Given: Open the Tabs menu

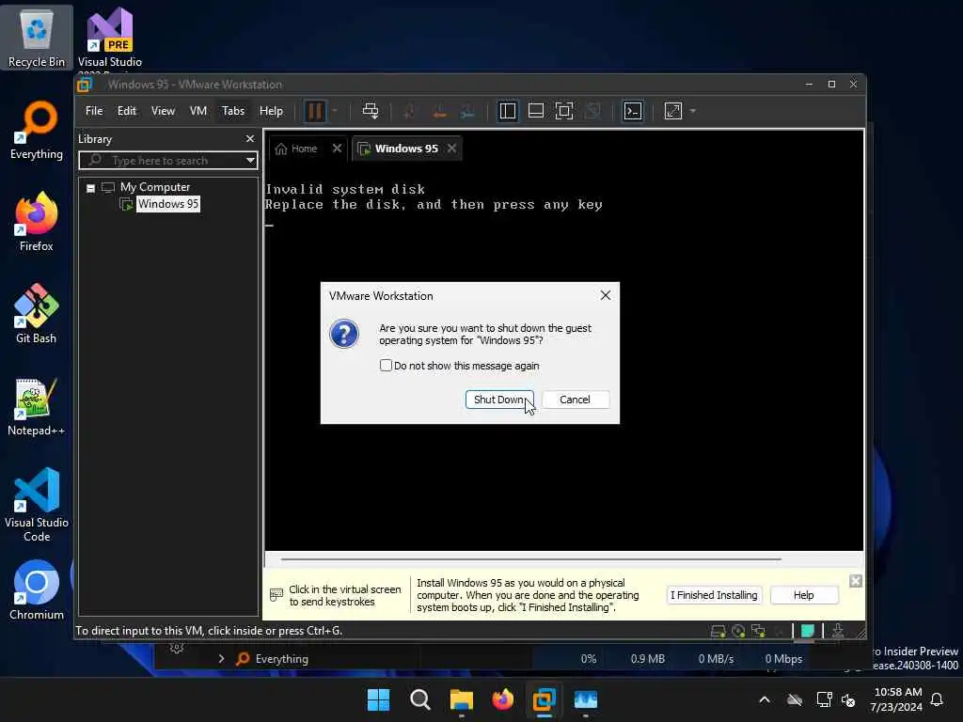Looking at the screenshot, I should click(233, 111).
